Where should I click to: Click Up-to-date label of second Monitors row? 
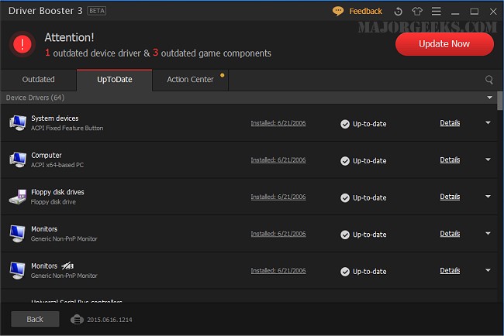coord(370,272)
